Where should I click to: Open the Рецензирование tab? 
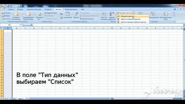[x=71, y=9]
